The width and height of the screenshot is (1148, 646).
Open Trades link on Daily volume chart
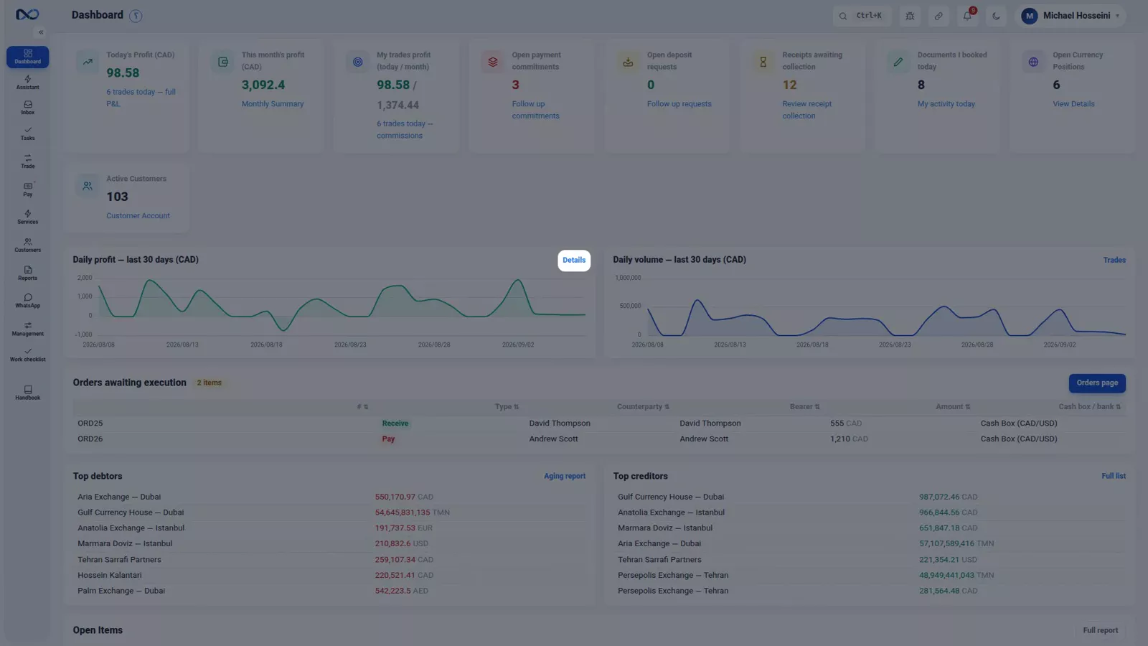(1114, 261)
